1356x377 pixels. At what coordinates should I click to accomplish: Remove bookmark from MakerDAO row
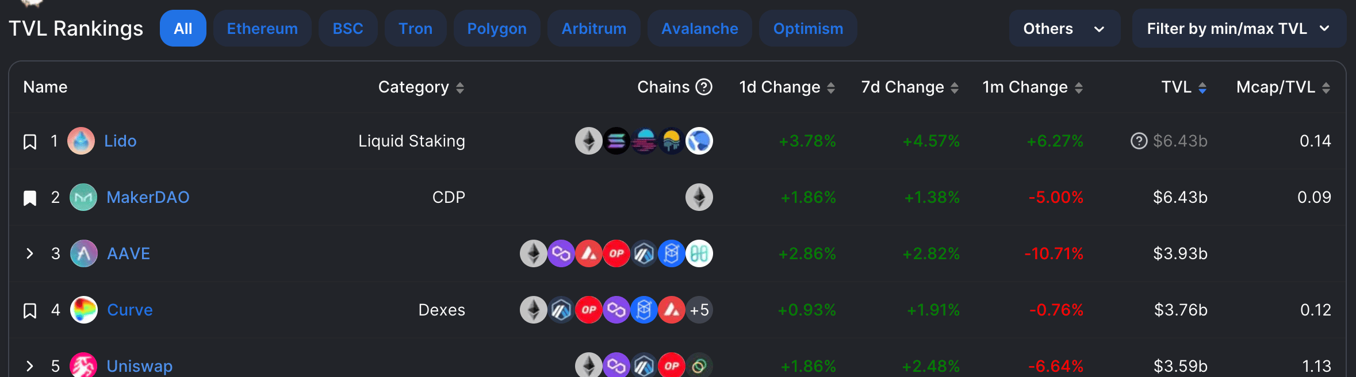[30, 198]
